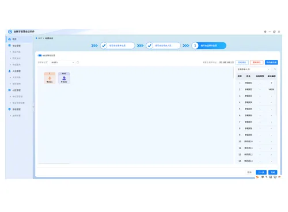The width and height of the screenshot is (288, 212).
Task: Select participant row numbered 7
Action: (x=256, y=122)
